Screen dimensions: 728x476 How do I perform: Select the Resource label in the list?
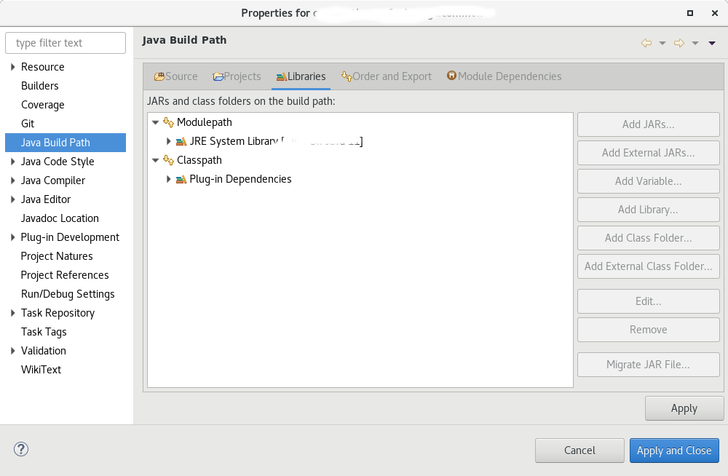coord(43,67)
